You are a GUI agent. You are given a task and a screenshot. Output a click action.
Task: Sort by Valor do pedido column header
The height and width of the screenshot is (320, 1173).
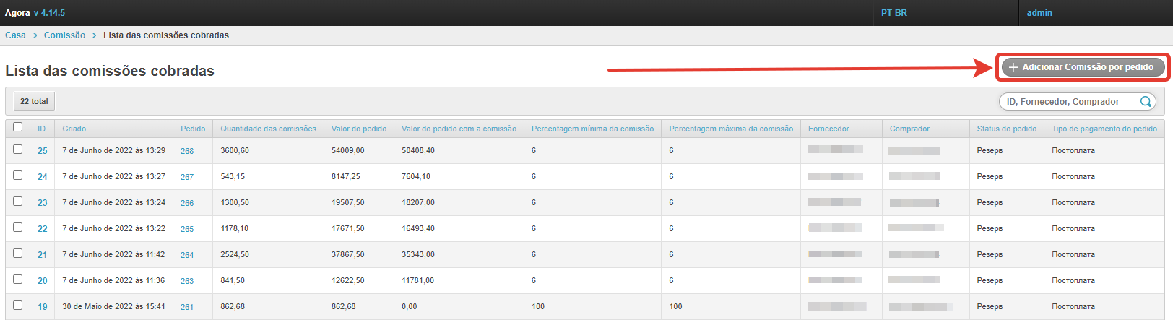(x=359, y=129)
